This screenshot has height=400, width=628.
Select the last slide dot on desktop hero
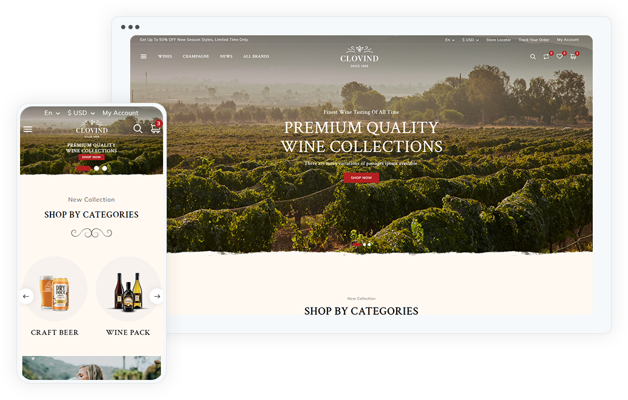pyautogui.click(x=369, y=244)
